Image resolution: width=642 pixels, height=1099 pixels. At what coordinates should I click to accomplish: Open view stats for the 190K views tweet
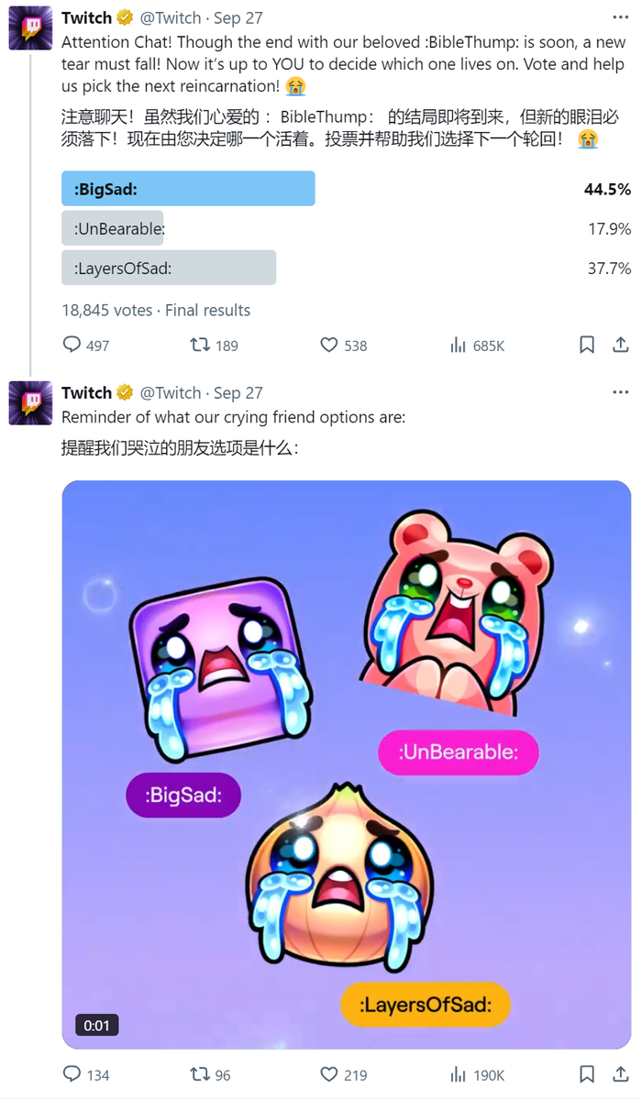477,1074
